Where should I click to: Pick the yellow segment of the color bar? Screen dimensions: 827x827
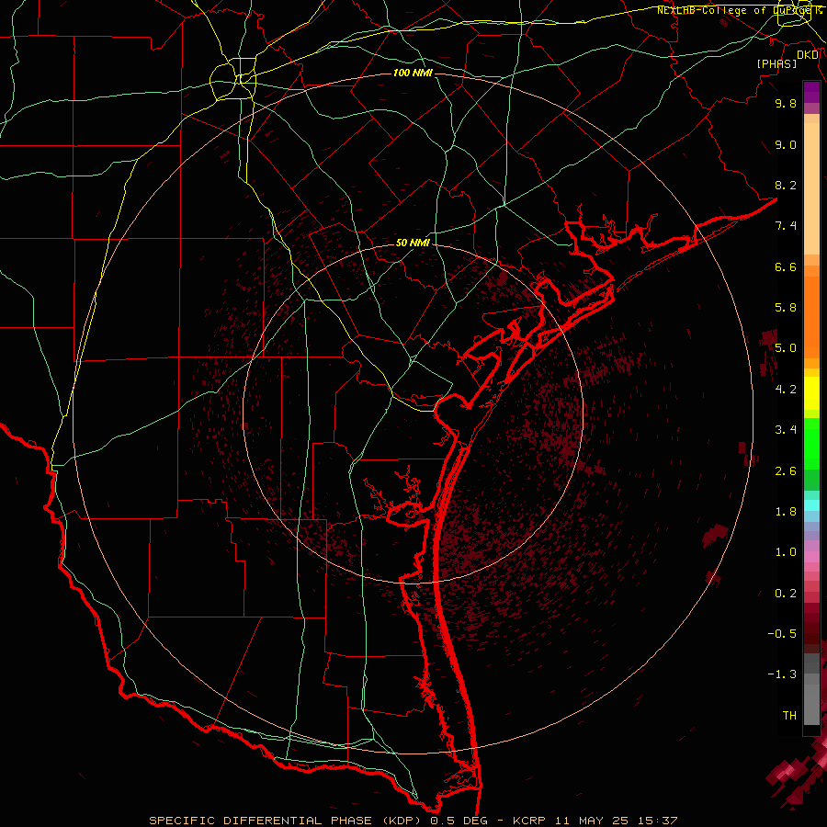point(811,393)
